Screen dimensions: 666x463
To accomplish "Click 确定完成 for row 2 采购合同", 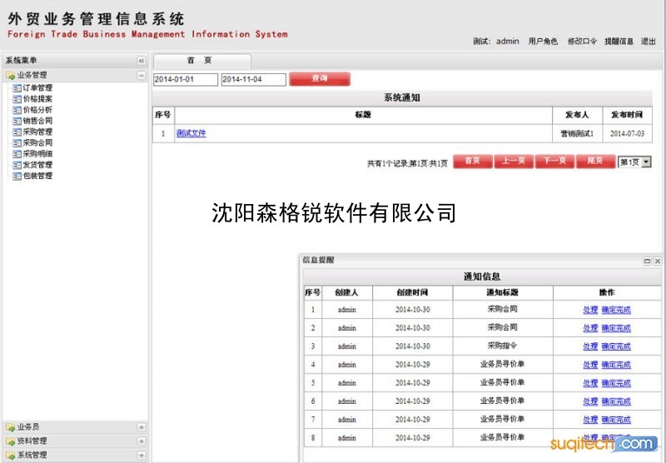I will [616, 328].
